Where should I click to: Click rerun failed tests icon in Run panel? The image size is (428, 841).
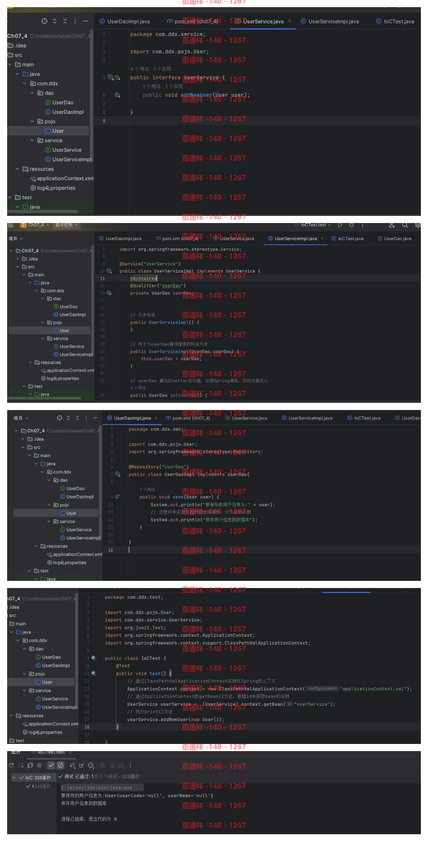point(21,765)
